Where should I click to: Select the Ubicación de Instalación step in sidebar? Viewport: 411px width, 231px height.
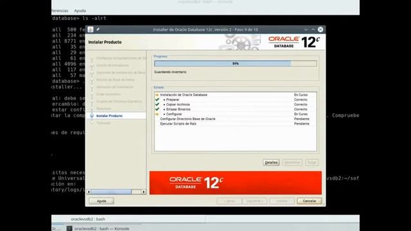[115, 87]
